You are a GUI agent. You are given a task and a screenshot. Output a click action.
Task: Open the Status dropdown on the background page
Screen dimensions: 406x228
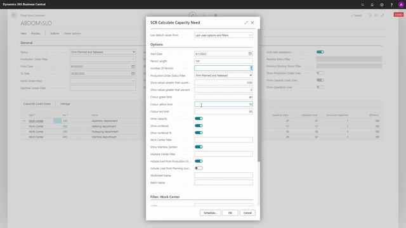click(x=103, y=52)
